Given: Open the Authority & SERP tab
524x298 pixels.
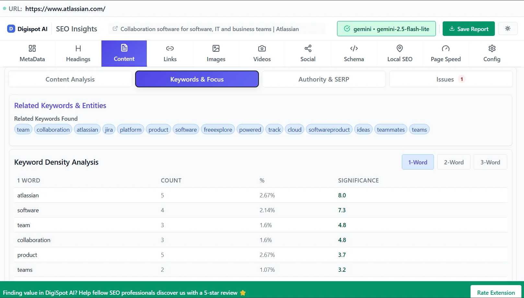Looking at the screenshot, I should pos(323,79).
